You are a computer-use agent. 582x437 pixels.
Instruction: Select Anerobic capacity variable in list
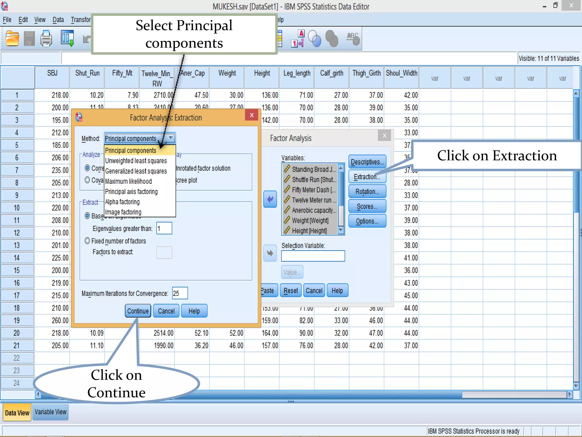(x=310, y=210)
